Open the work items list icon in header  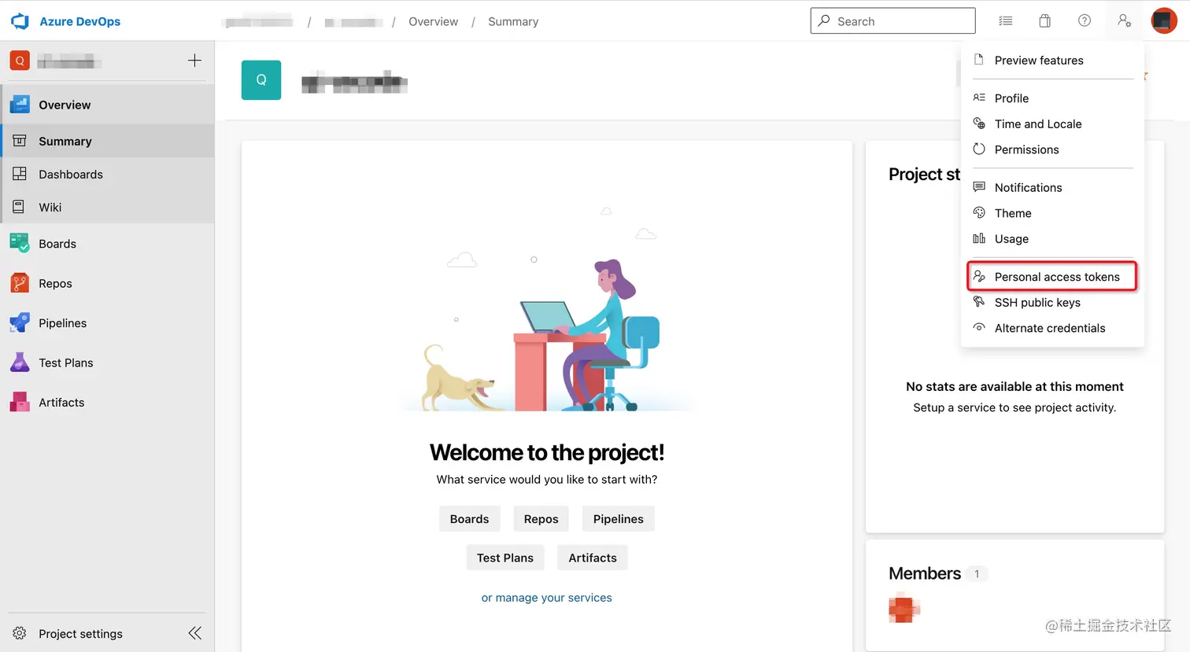[x=1006, y=21]
